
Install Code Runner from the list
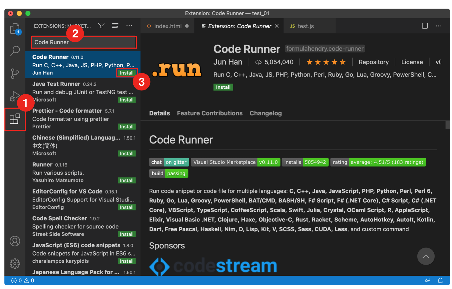click(x=127, y=73)
